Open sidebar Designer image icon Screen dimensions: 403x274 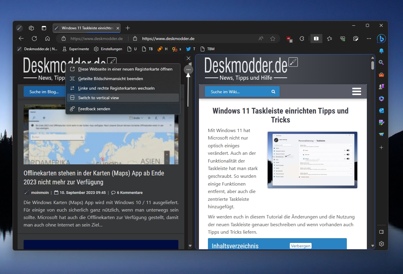click(381, 123)
